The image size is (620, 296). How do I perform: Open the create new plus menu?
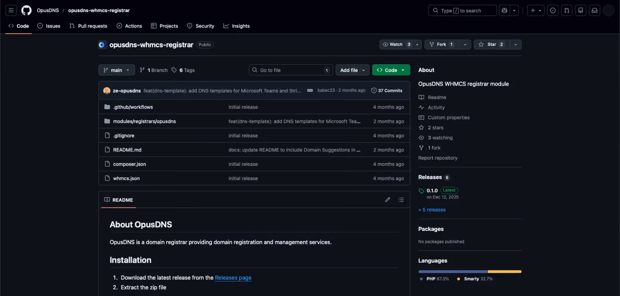tap(536, 10)
